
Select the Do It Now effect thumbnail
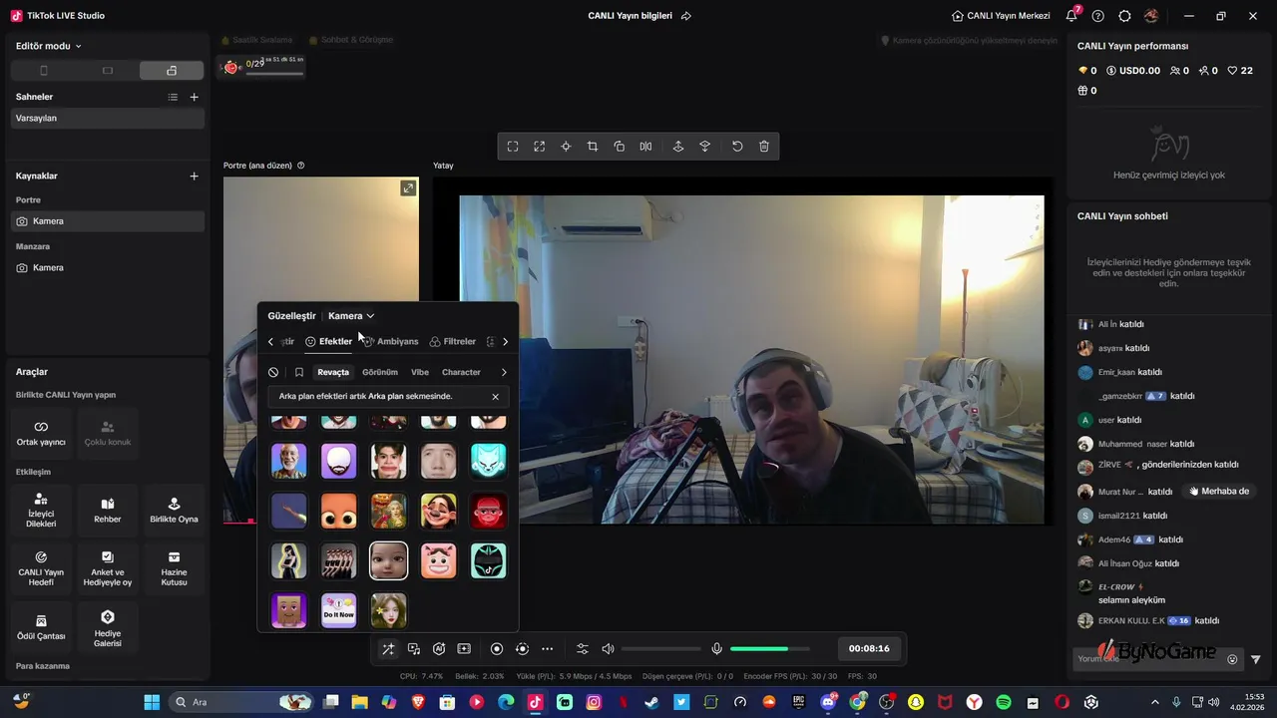click(339, 610)
